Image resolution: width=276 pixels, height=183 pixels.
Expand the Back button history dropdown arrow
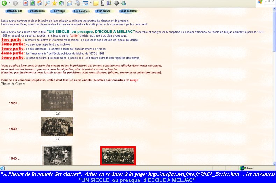(x=9, y=3)
